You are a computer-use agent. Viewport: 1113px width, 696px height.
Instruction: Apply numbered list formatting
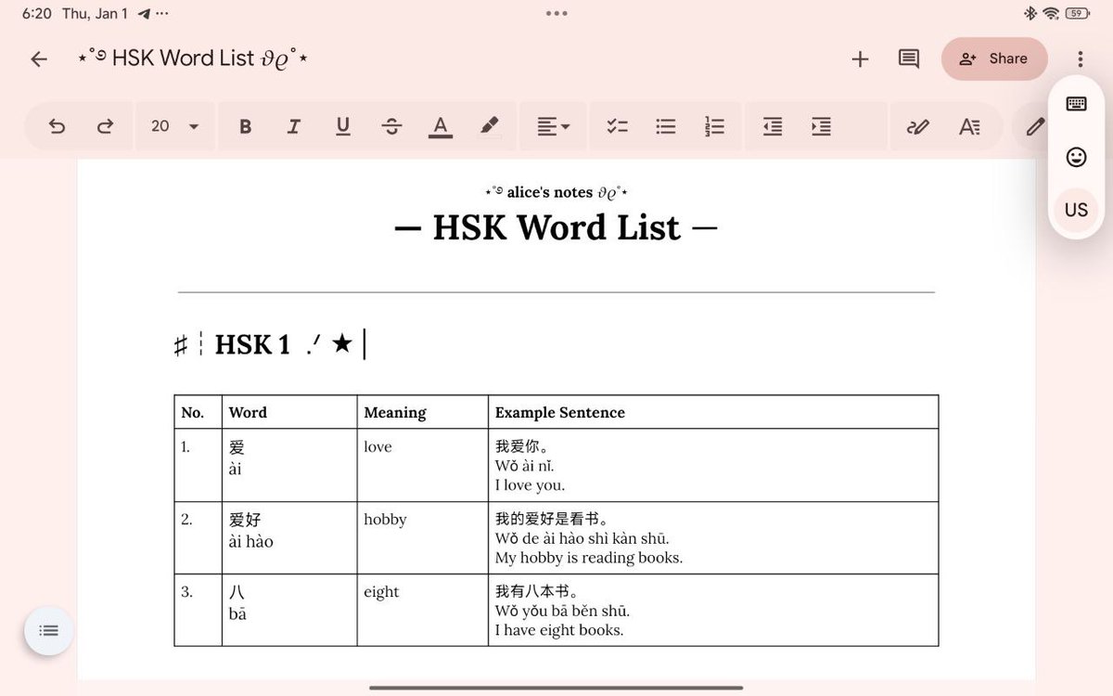point(714,126)
